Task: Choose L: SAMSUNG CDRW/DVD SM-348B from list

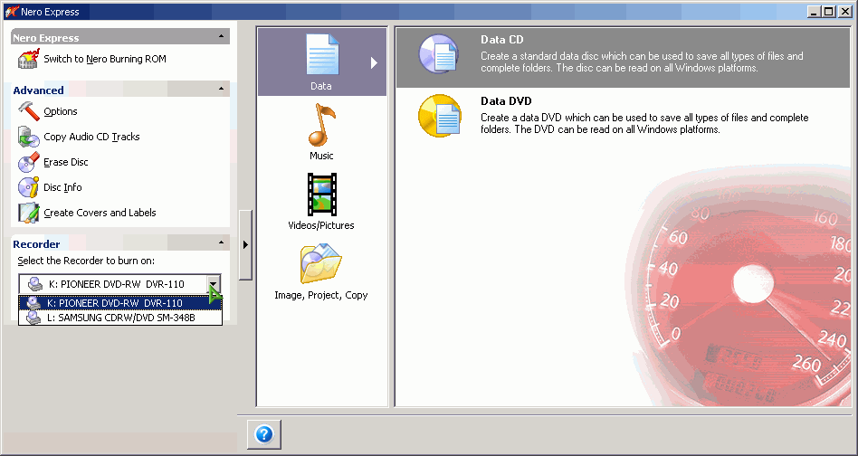Action: tap(120, 318)
